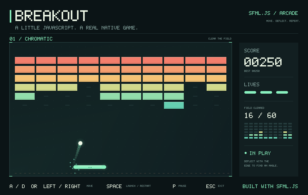Click the ESC key hint
The image size is (308, 195).
click(211, 186)
